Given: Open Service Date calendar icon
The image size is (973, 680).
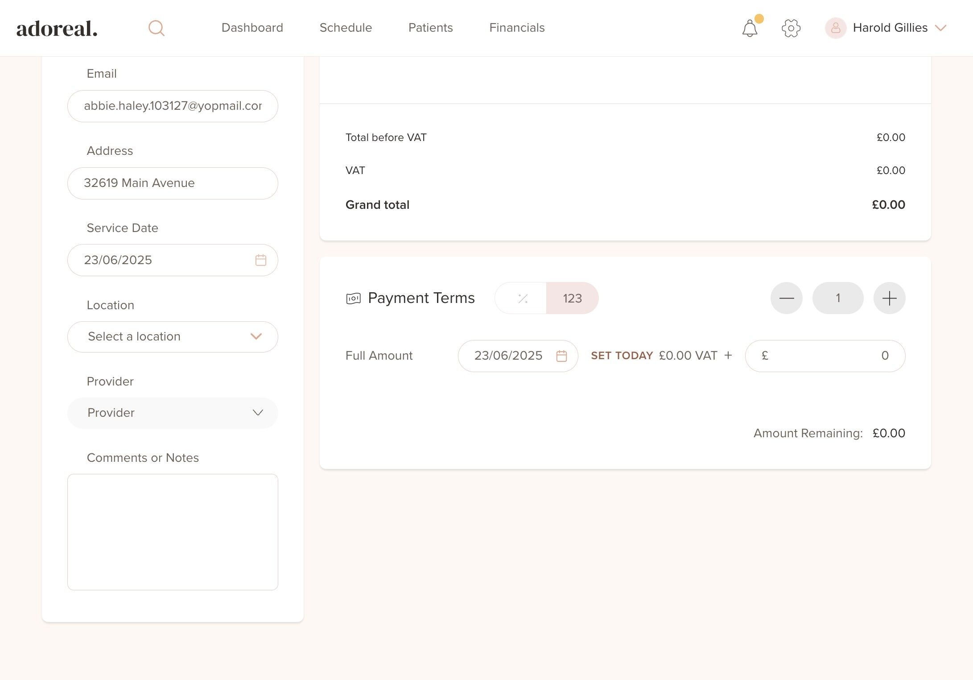Looking at the screenshot, I should tap(261, 260).
